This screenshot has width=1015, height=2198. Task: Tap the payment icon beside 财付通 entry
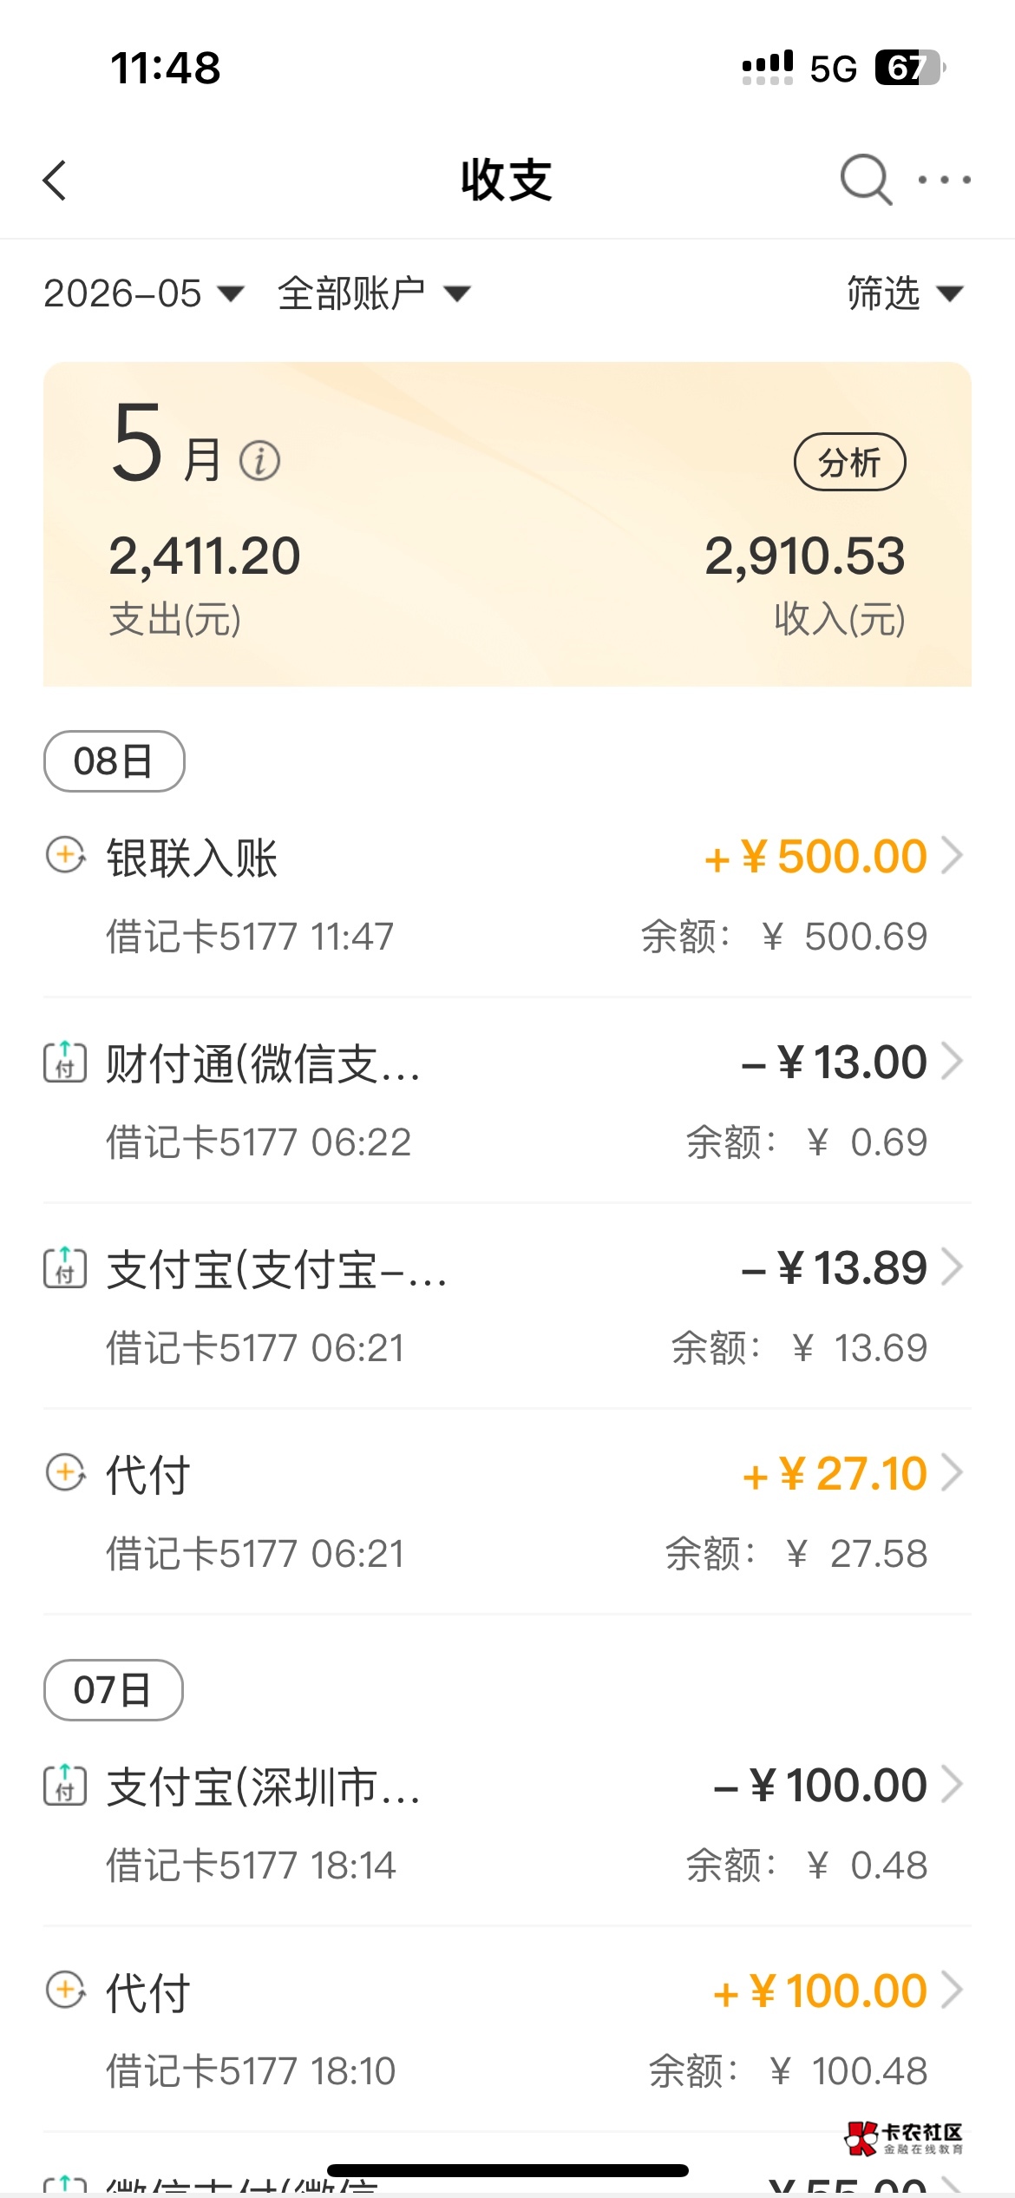pyautogui.click(x=65, y=1063)
